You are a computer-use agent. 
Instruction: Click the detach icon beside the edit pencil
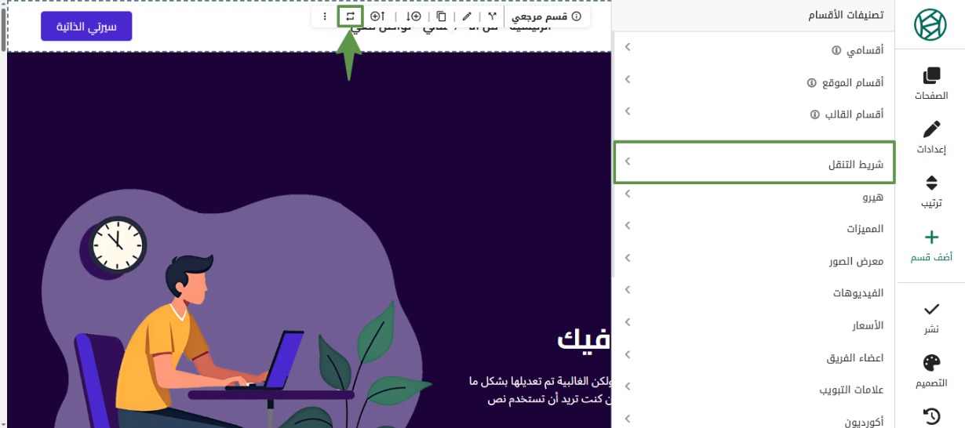point(492,16)
